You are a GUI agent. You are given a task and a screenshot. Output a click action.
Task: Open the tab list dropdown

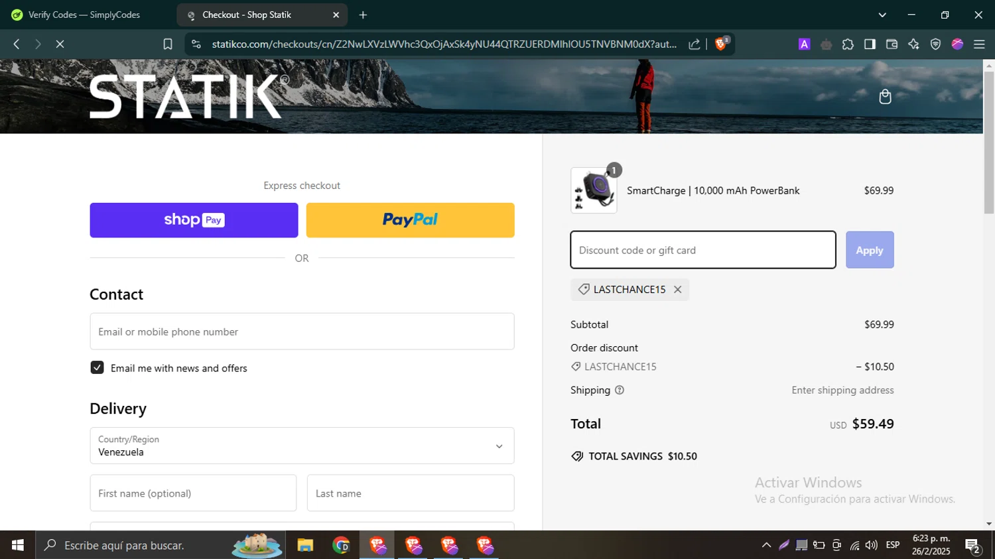click(882, 15)
